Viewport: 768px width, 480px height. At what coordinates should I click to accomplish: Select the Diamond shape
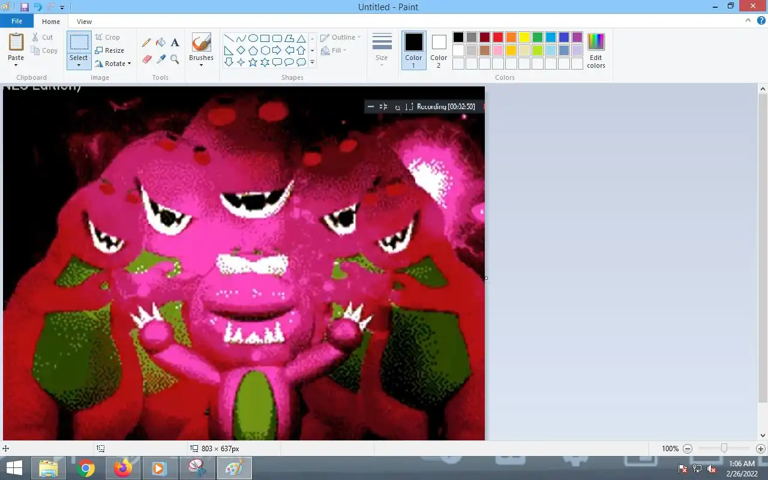(x=241, y=50)
